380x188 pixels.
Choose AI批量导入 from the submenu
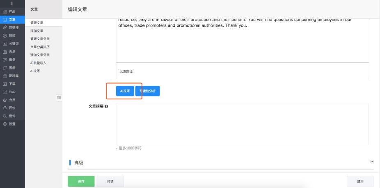[38, 63]
